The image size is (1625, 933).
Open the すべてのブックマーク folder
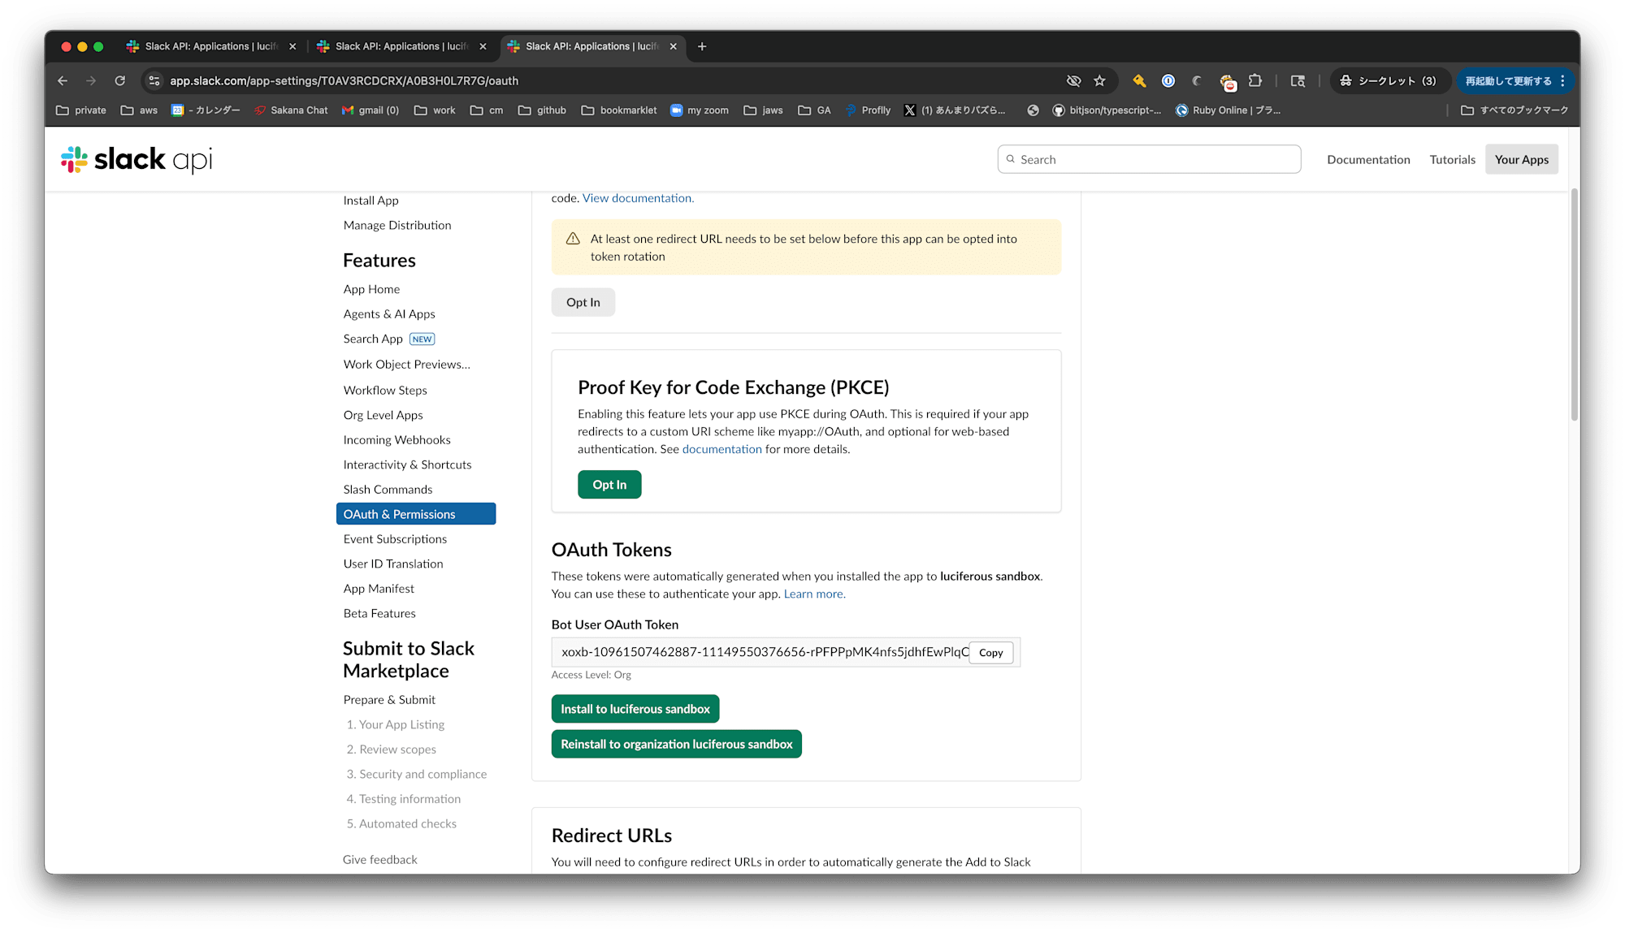click(x=1514, y=110)
